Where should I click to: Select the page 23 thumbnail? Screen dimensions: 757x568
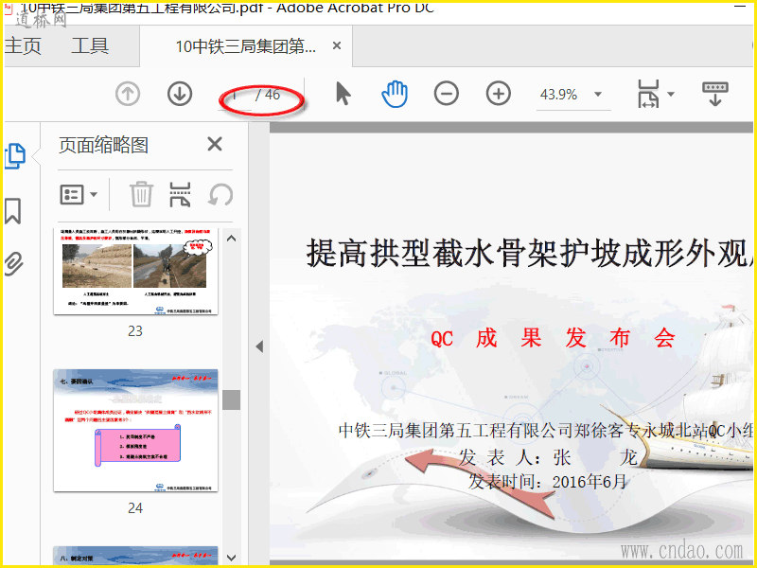(x=135, y=272)
